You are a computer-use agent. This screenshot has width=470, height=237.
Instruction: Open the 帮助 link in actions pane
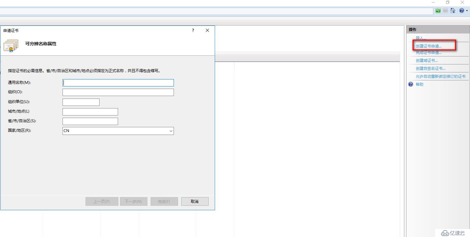tap(420, 84)
